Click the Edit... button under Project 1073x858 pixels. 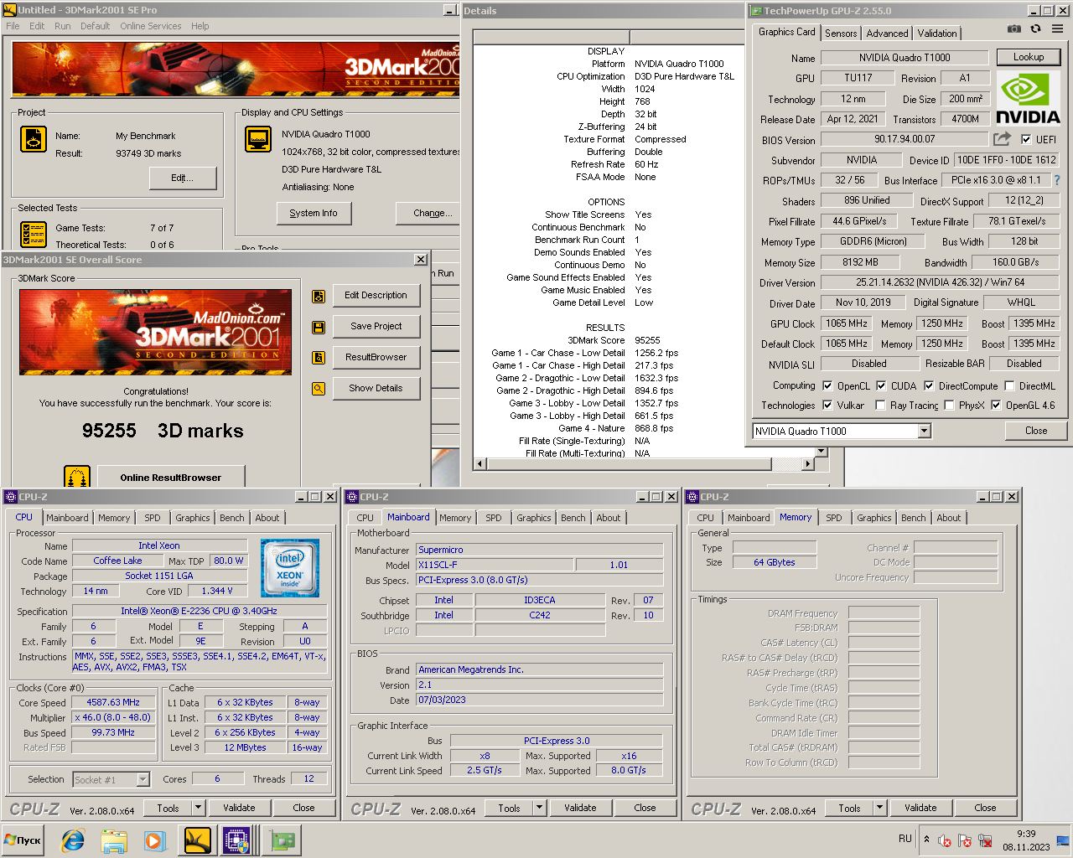tap(183, 178)
